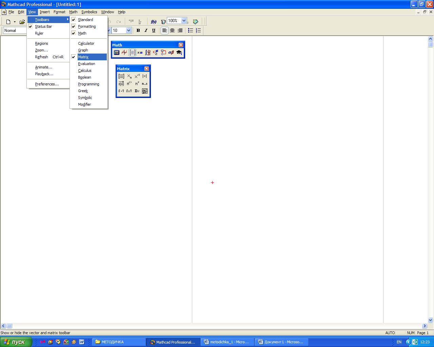434x347 pixels.
Task: Click the Cross Product icon in Matrix palette
Action: click(129, 91)
